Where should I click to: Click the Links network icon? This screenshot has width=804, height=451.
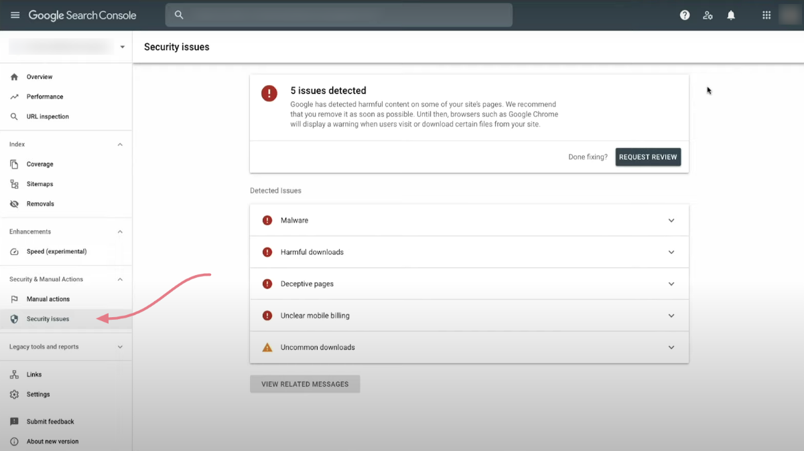pyautogui.click(x=14, y=375)
